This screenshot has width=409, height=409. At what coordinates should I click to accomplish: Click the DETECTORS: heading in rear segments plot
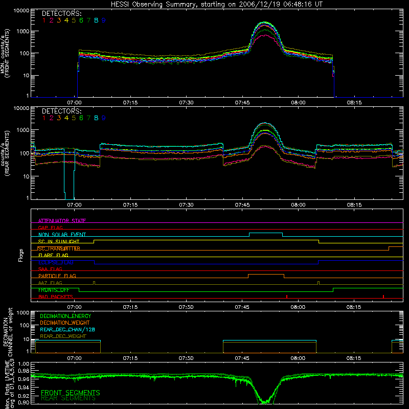tap(62, 111)
